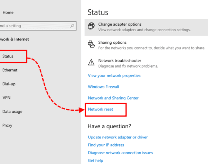208x164 pixels.
Task: Show the Data usage page
Action: 12,112
